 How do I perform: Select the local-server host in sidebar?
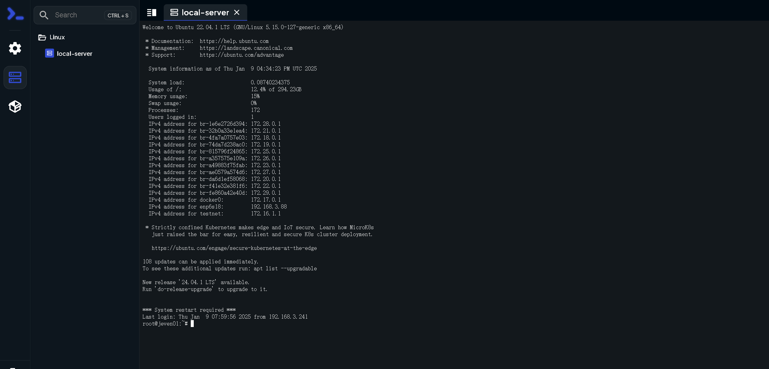pos(74,53)
